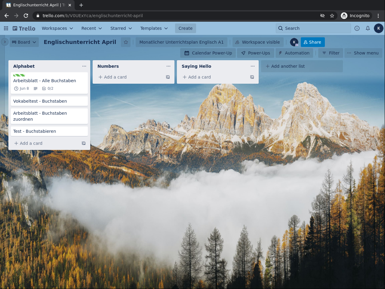Open card Arbeitsblatt - Alle Buchstaben
The image size is (385, 289).
[49, 83]
